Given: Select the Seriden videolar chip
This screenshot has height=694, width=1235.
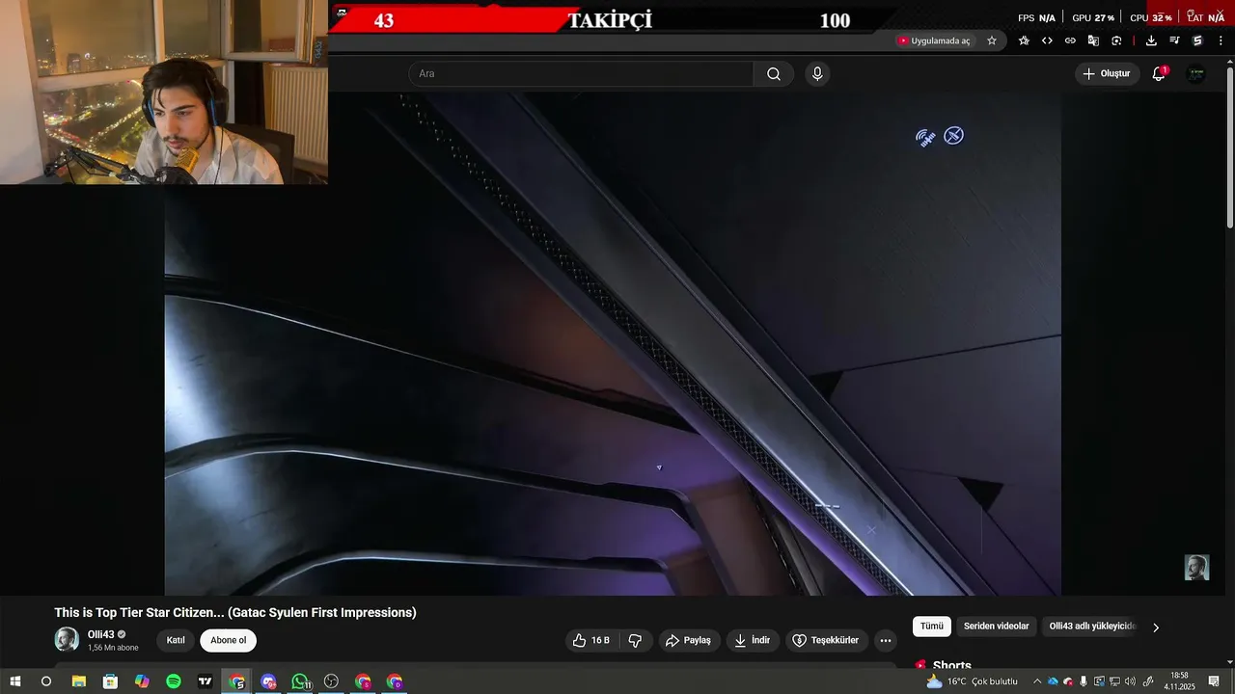Looking at the screenshot, I should (x=996, y=627).
